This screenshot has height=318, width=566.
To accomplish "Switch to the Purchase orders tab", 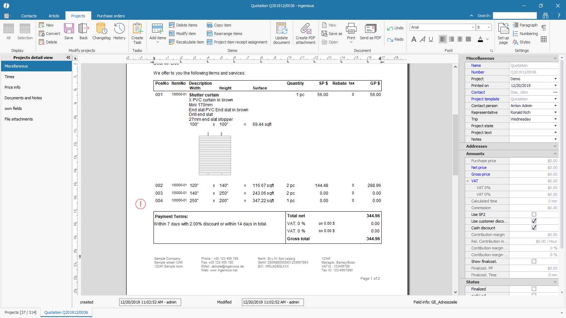I will pyautogui.click(x=111, y=16).
